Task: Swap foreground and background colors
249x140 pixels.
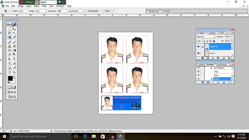Action: pyautogui.click(x=14, y=77)
